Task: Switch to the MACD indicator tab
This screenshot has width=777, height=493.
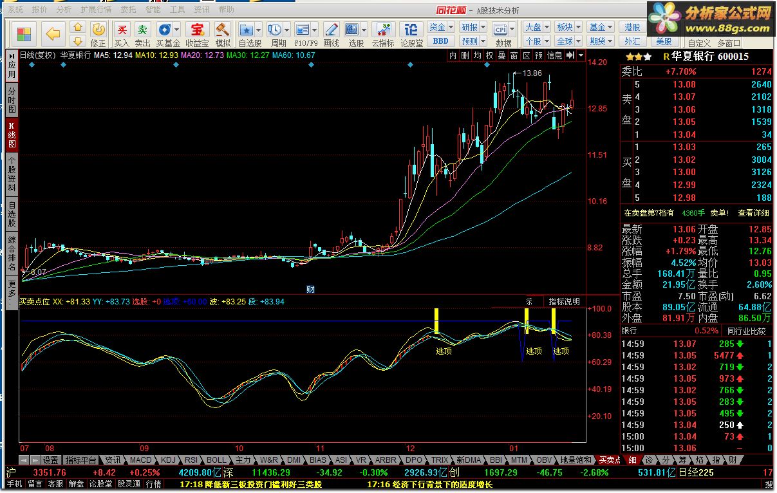Action: pyautogui.click(x=141, y=460)
